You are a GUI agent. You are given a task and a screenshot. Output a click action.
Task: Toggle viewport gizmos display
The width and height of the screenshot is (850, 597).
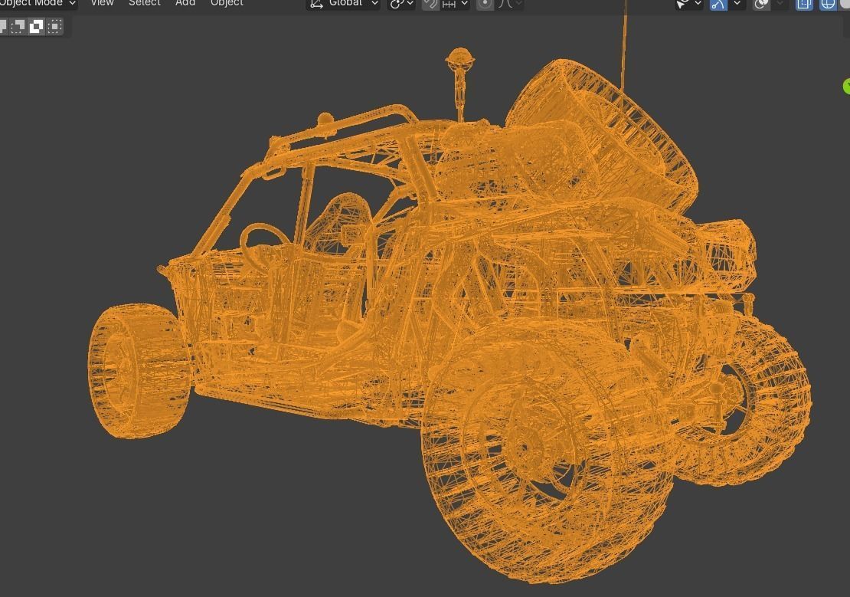pos(718,5)
